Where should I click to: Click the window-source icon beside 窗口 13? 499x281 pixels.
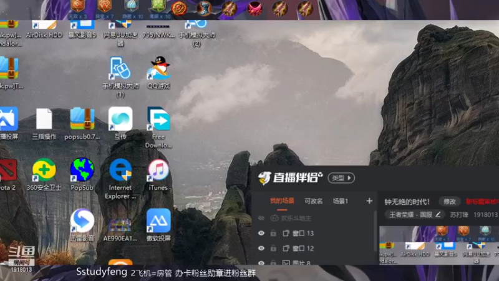click(x=286, y=233)
